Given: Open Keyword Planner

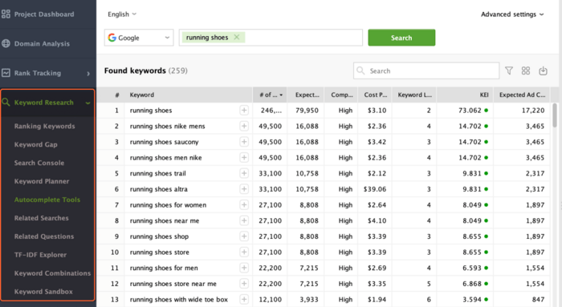Looking at the screenshot, I should click(42, 181).
